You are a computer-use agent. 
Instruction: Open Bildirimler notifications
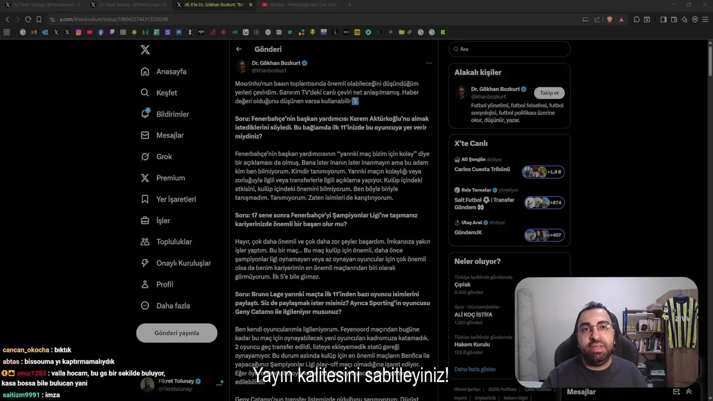pyautogui.click(x=165, y=114)
